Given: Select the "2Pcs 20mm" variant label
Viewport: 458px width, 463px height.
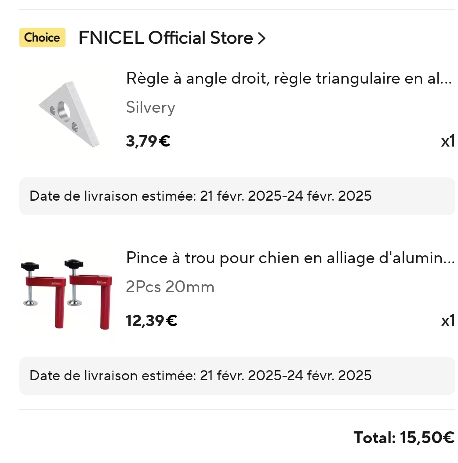Looking at the screenshot, I should click(170, 287).
